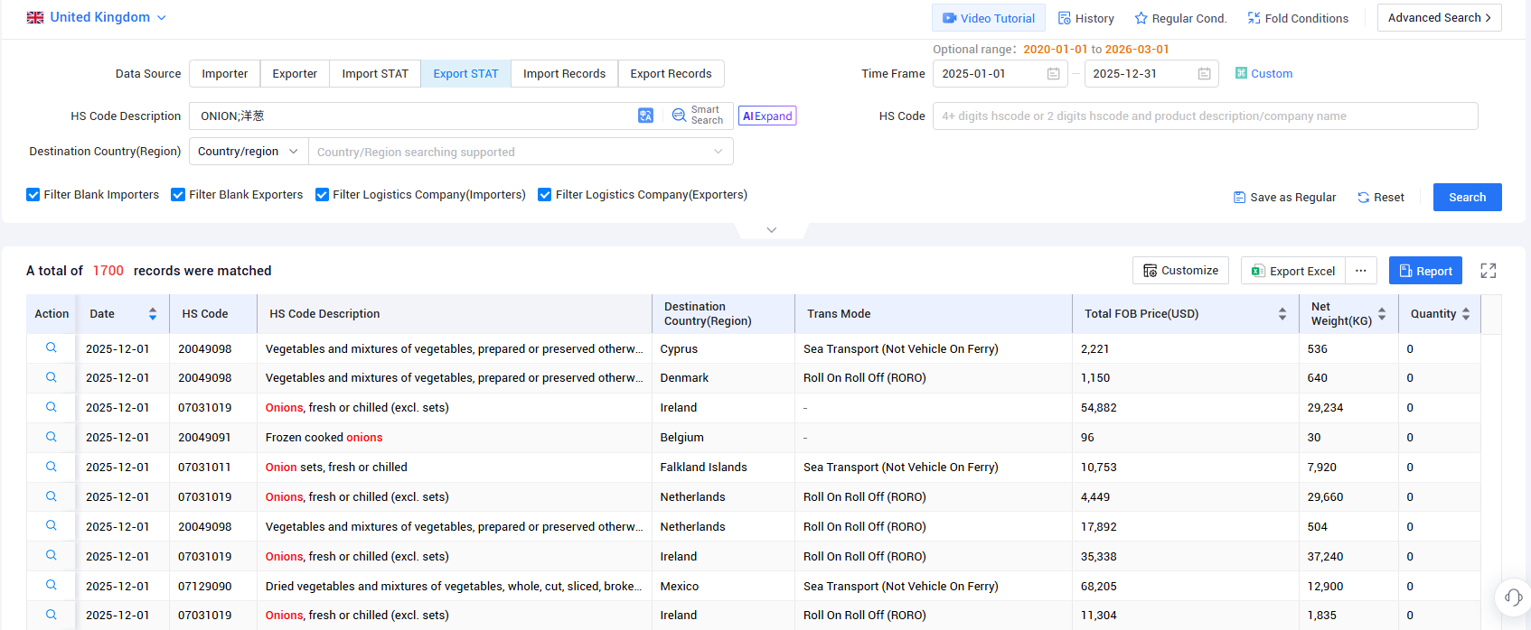Reset the search conditions

[x=1380, y=198]
